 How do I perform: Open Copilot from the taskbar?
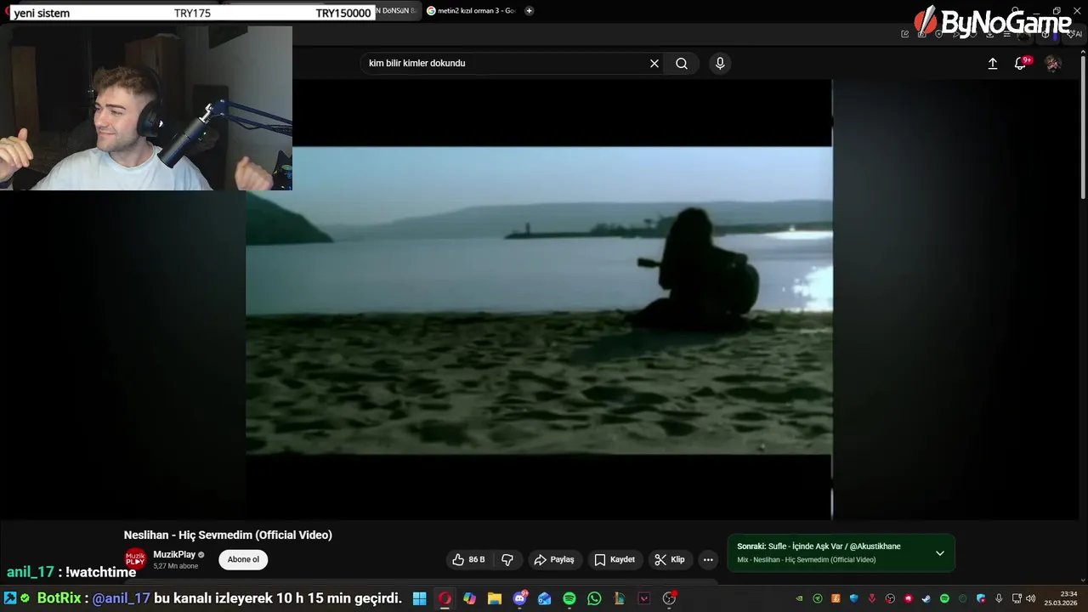[469, 598]
